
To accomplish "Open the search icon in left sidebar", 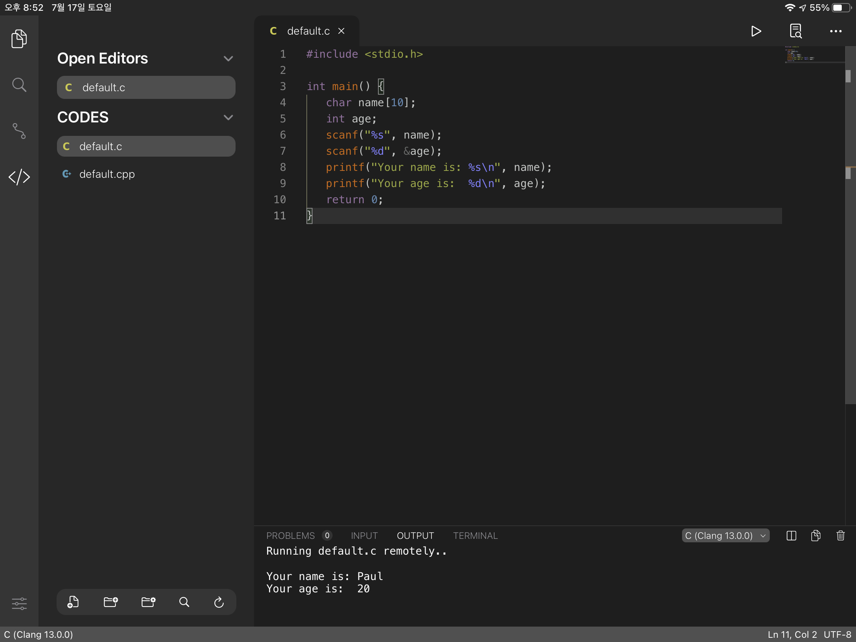I will click(x=19, y=85).
